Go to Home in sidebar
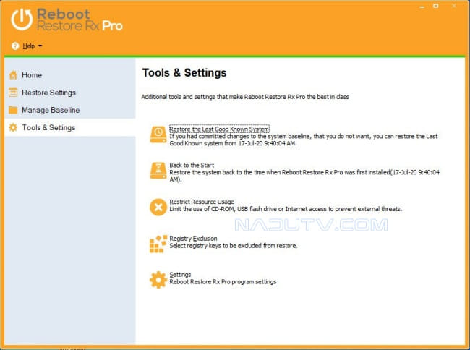Screen dimensions: 470x350 pos(32,75)
